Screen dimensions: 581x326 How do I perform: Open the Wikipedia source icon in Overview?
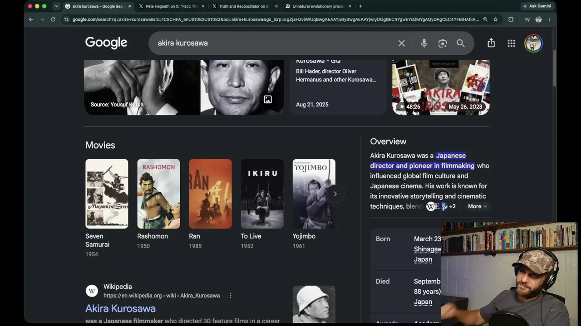point(430,206)
